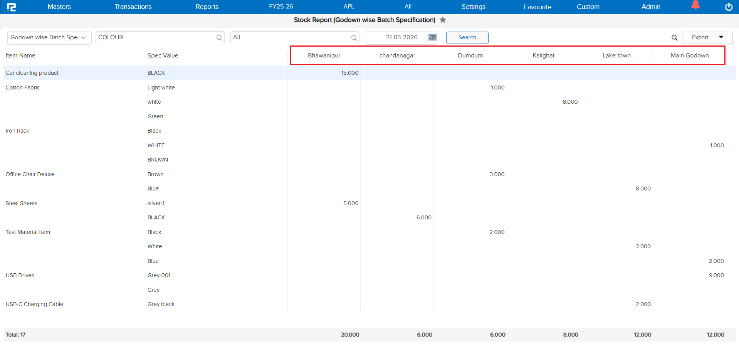Image resolution: width=739 pixels, height=345 pixels.
Task: Open the Masters menu
Action: click(x=59, y=7)
